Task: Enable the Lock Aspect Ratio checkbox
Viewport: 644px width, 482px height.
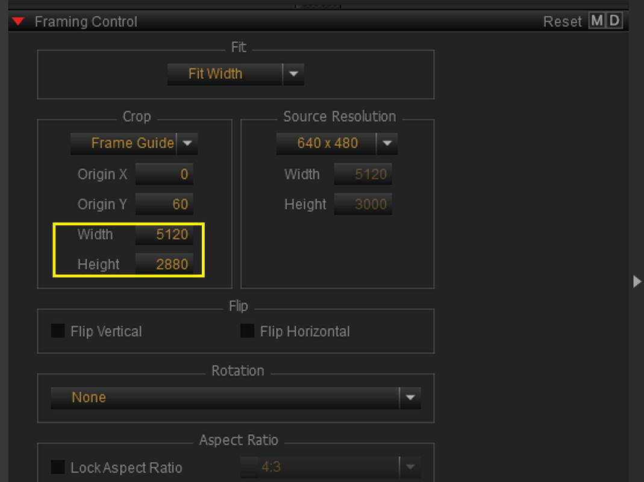Action: tap(58, 467)
